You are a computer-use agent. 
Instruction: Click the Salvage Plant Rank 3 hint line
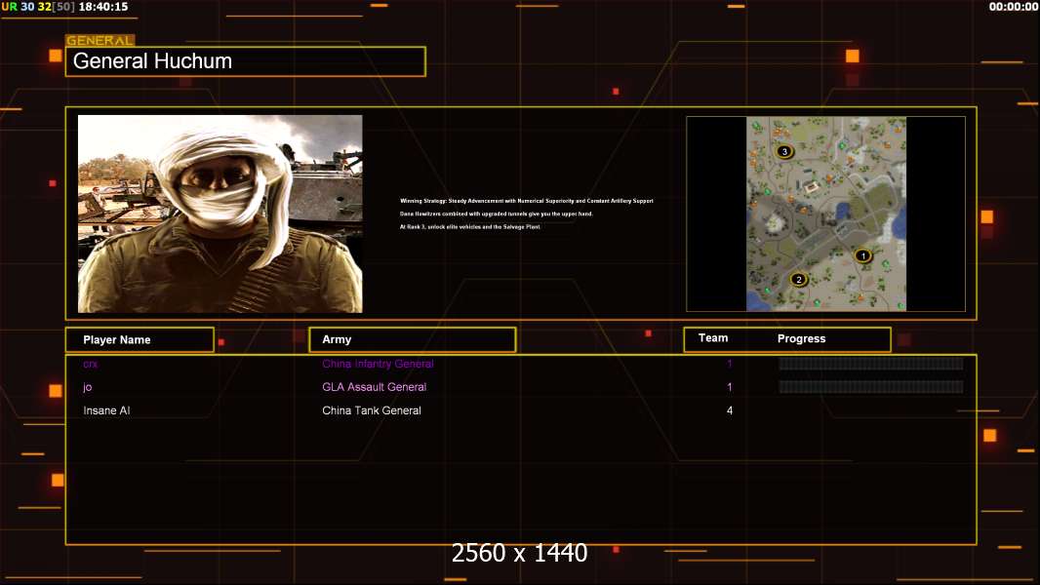pyautogui.click(x=470, y=226)
